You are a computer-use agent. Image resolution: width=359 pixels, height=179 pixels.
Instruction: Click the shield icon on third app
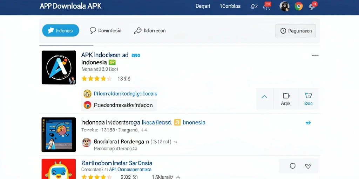click(293, 166)
